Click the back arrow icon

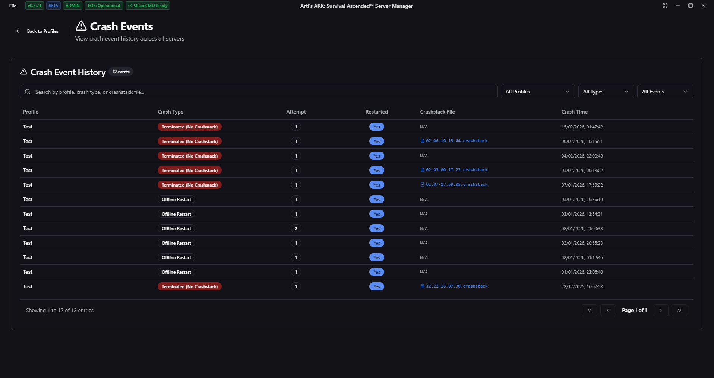(18, 31)
